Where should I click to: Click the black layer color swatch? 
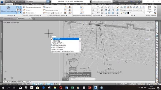[128, 13]
